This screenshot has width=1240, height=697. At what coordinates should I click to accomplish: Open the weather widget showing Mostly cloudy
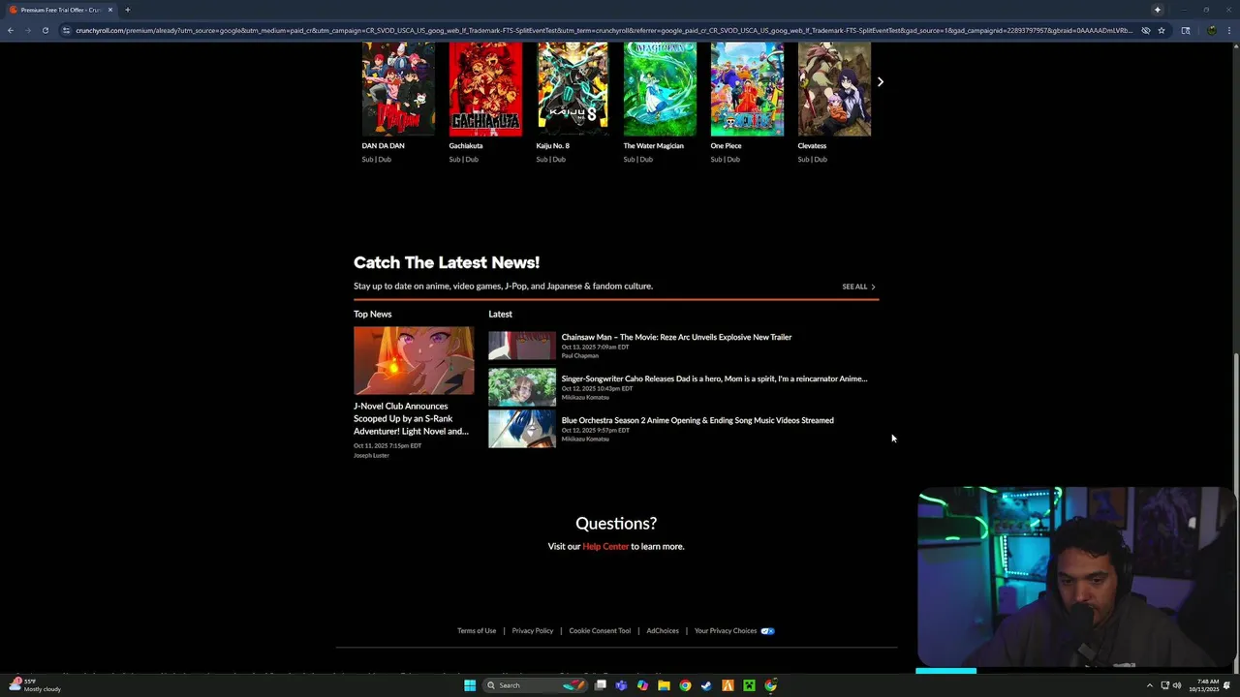[x=36, y=685]
